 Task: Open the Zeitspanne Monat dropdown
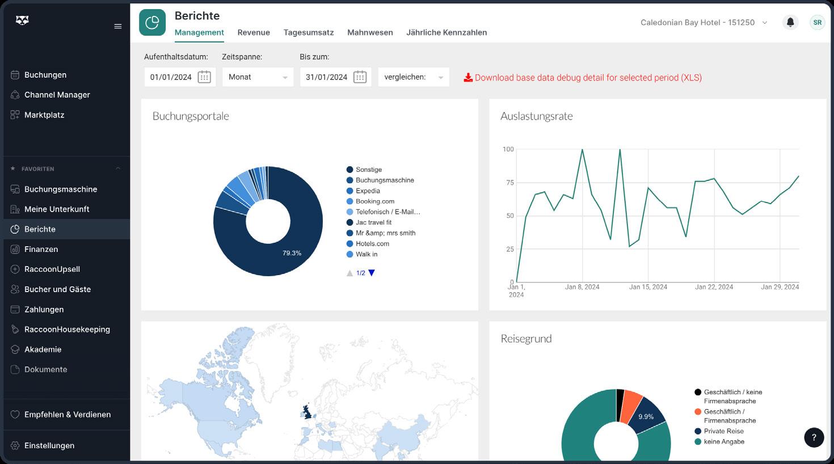click(x=258, y=77)
